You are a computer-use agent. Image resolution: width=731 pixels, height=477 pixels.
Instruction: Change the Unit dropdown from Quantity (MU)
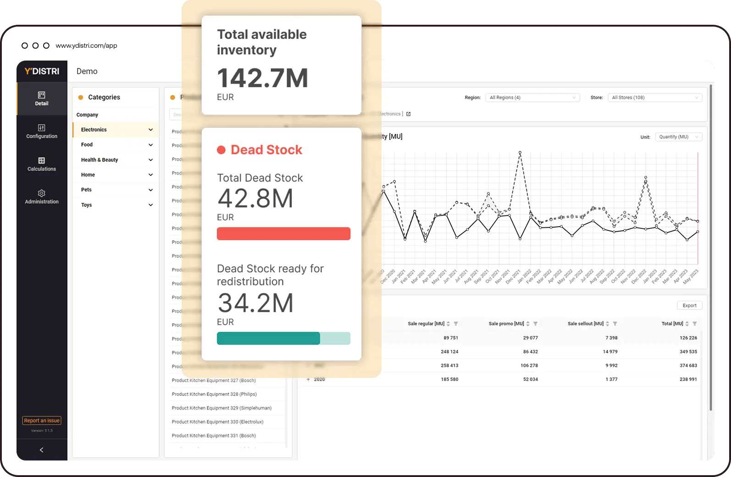(678, 137)
